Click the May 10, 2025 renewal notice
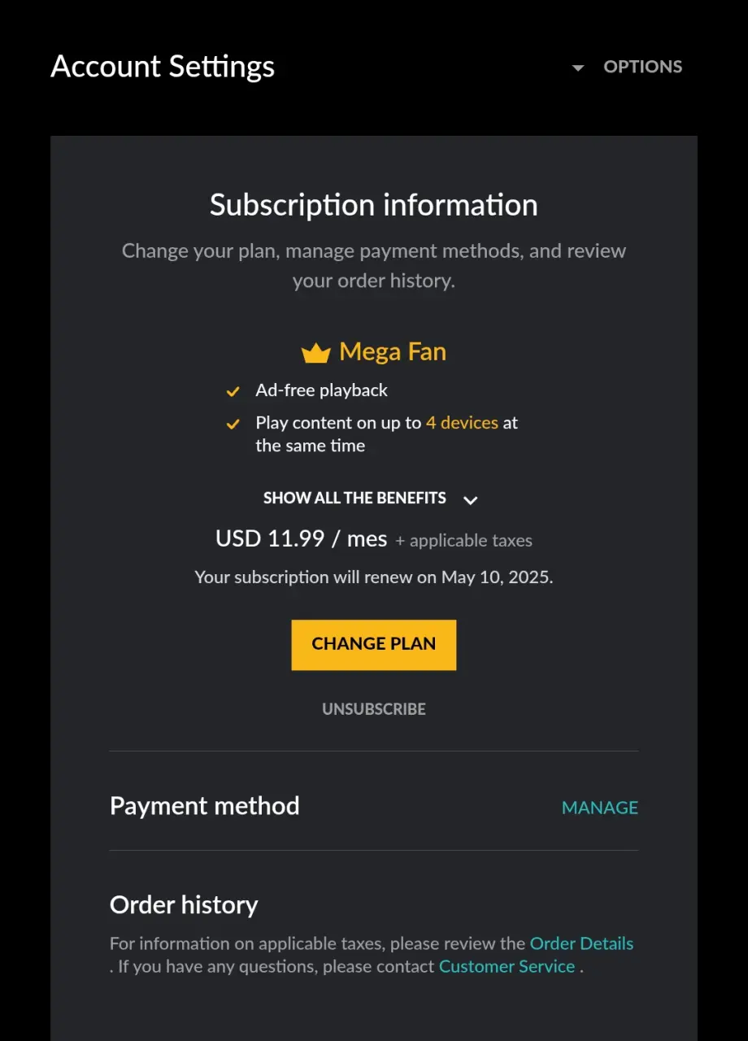The width and height of the screenshot is (748, 1041). coord(374,577)
